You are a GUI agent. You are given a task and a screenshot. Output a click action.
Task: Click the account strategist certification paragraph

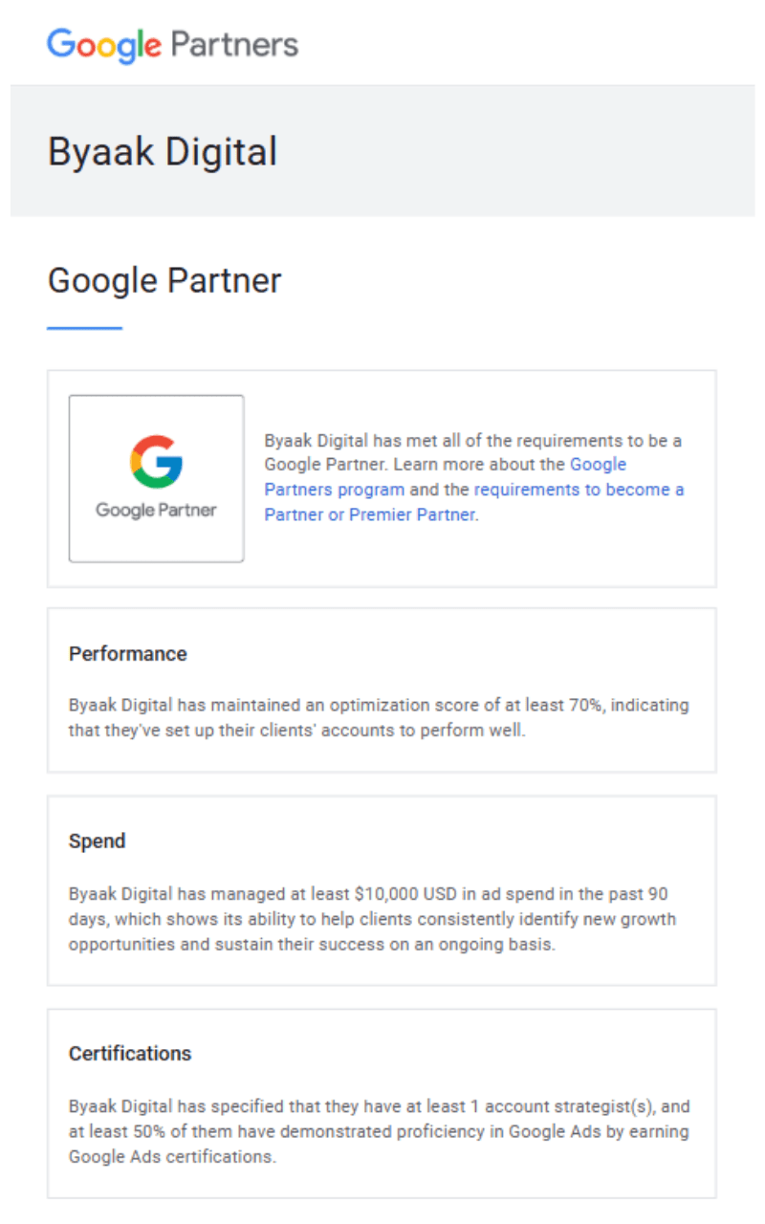[x=380, y=1131]
